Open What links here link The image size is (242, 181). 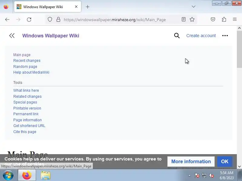26,90
